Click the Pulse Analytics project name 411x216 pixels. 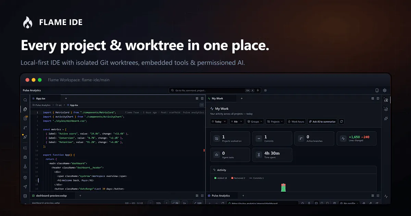pos(32,91)
